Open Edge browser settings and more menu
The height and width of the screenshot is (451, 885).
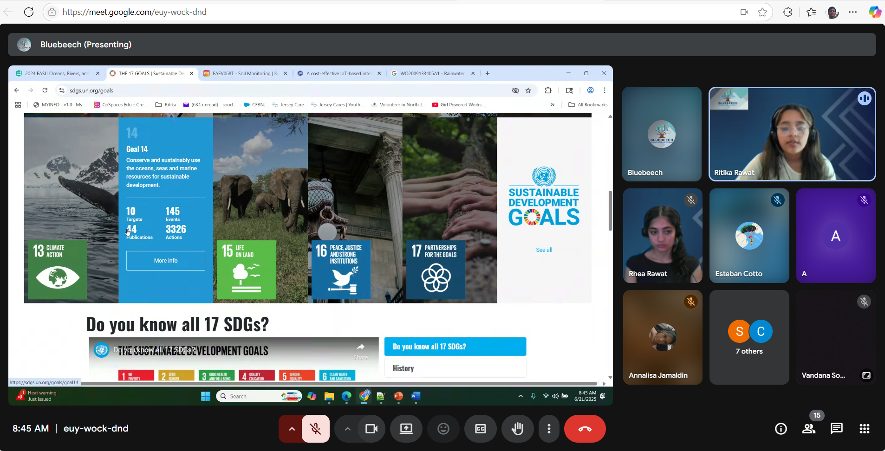pyautogui.click(x=853, y=12)
